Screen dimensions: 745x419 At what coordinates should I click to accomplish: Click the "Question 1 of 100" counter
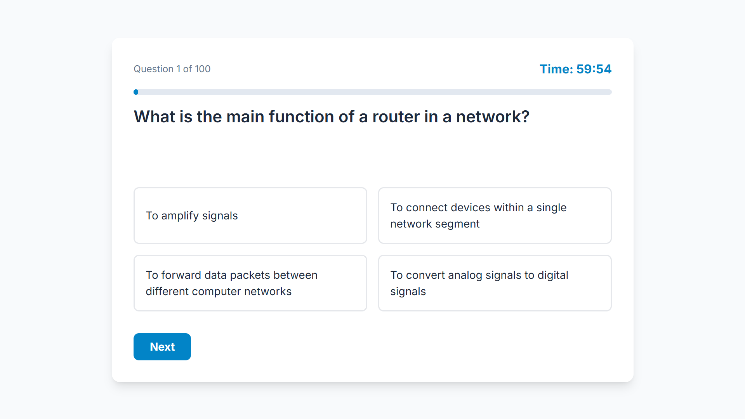click(172, 69)
